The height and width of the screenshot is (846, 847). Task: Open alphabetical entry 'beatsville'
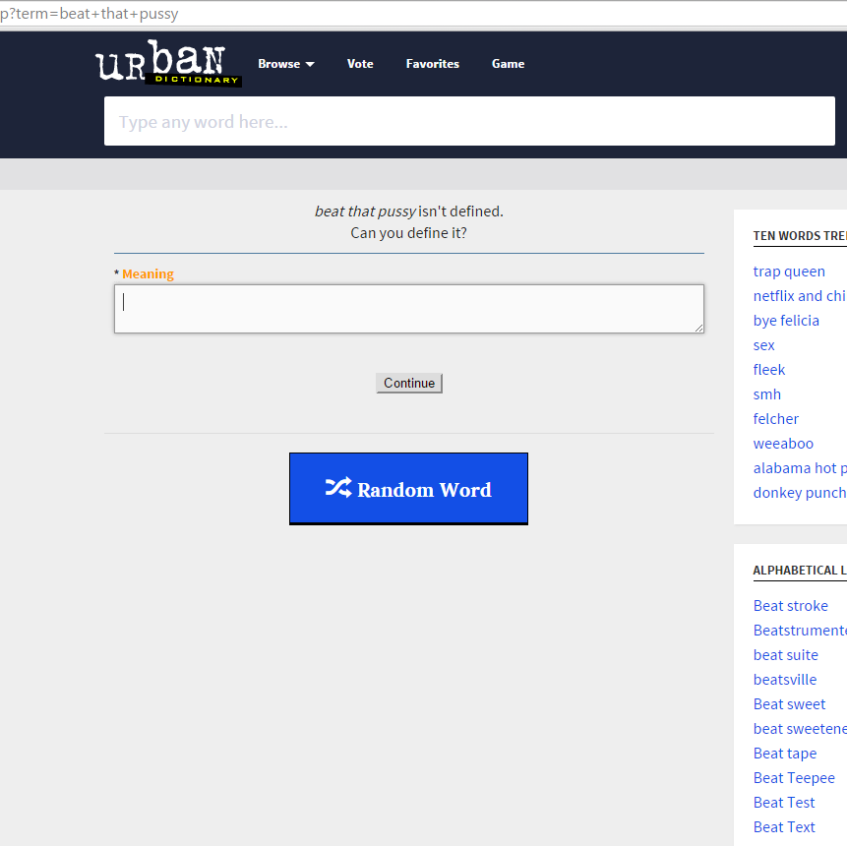click(x=785, y=680)
